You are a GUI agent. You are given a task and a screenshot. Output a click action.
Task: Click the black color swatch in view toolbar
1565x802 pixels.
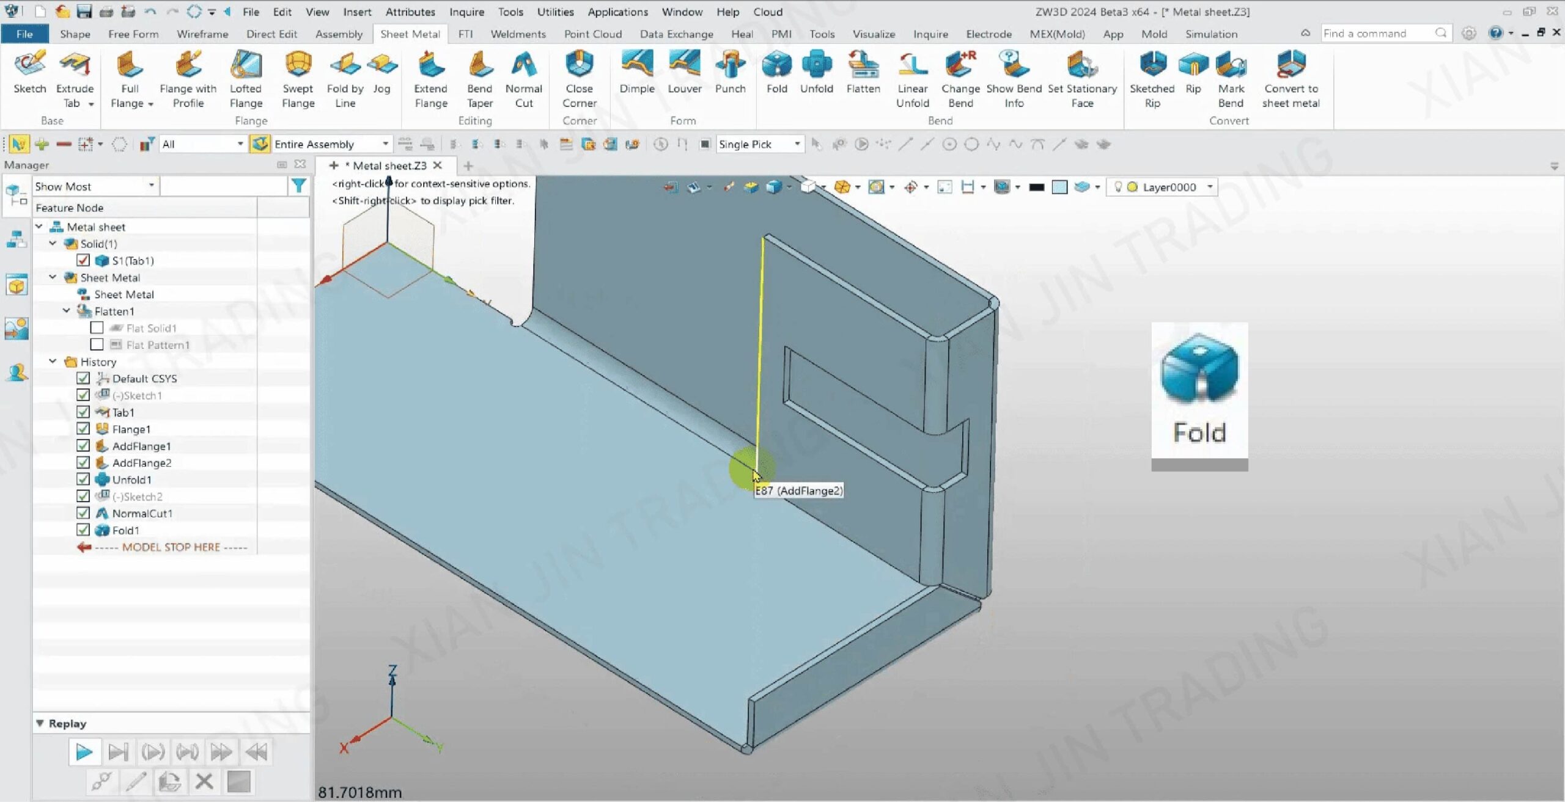1036,187
